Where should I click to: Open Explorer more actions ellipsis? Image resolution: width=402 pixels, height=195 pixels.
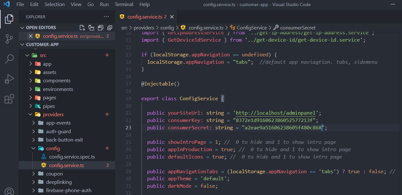pyautogui.click(x=106, y=17)
